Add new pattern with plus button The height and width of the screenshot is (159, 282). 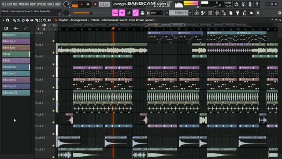pos(190,13)
